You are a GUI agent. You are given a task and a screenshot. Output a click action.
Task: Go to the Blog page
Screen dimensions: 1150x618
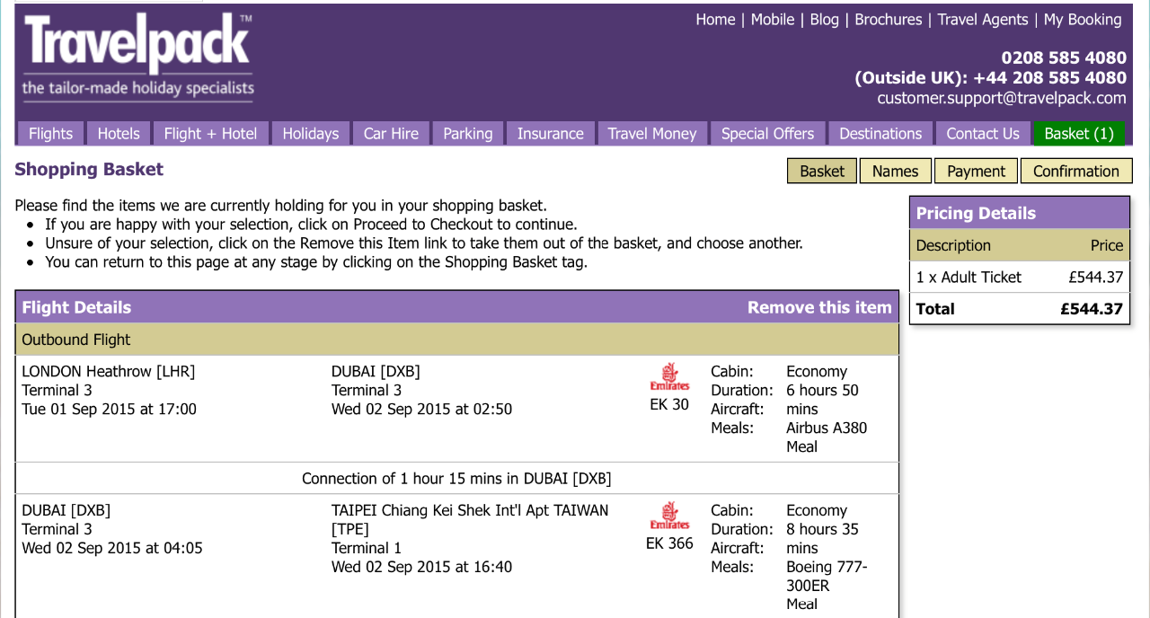(824, 20)
